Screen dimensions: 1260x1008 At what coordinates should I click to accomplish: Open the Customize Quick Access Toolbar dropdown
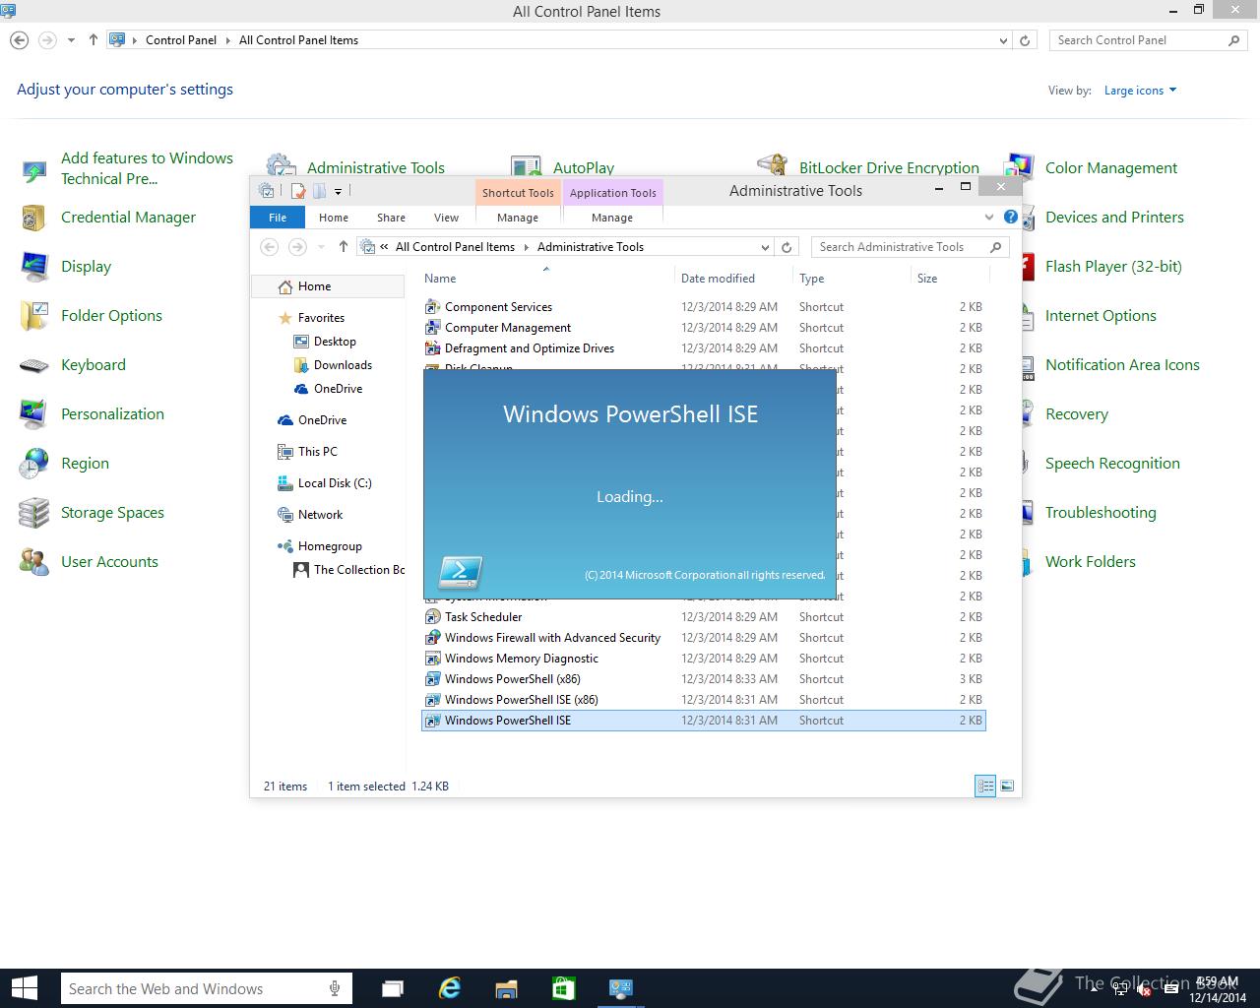[338, 191]
